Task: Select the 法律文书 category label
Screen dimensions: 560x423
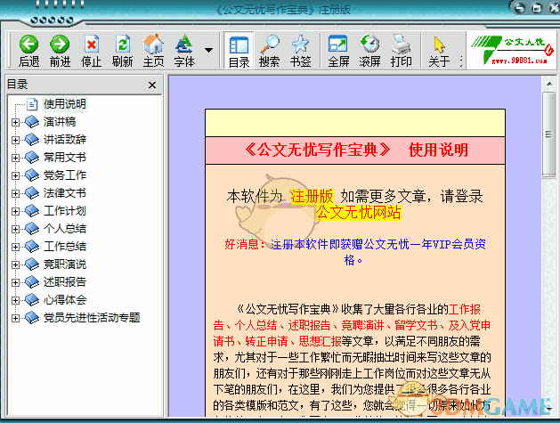Action: click(65, 193)
